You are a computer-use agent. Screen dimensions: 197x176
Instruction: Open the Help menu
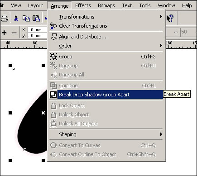point(187,5)
